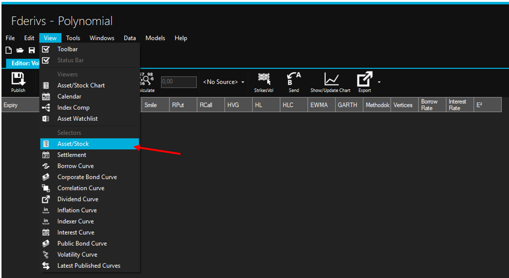The image size is (509, 278).
Task: Toggle the Status Bar checkbox
Action: point(46,60)
